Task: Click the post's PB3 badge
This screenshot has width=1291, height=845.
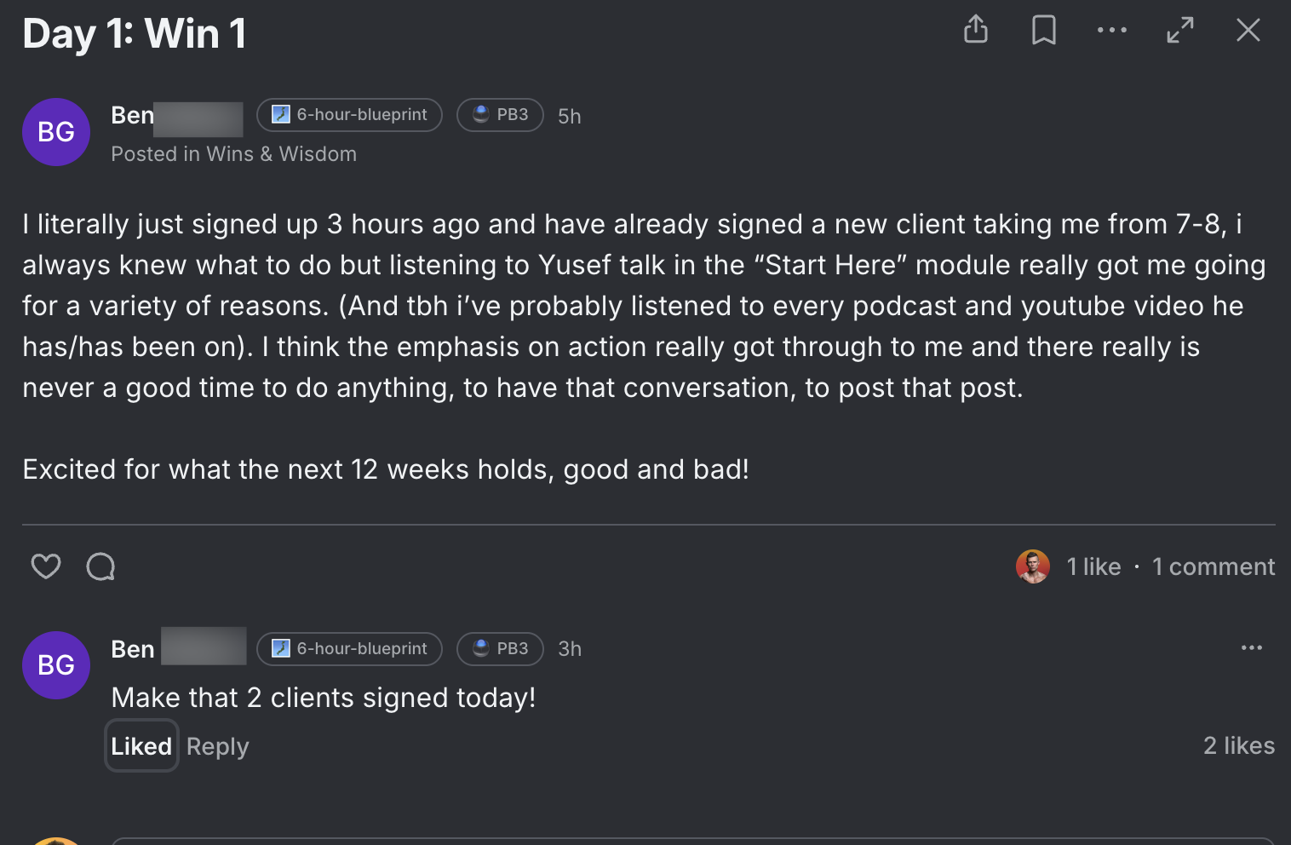Action: (500, 115)
